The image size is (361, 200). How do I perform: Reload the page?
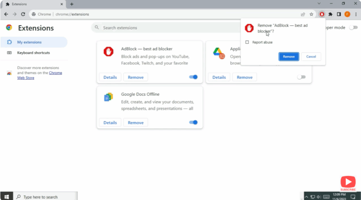click(x=23, y=14)
